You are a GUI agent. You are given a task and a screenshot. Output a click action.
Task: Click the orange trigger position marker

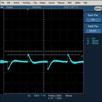click(x=28, y=9)
